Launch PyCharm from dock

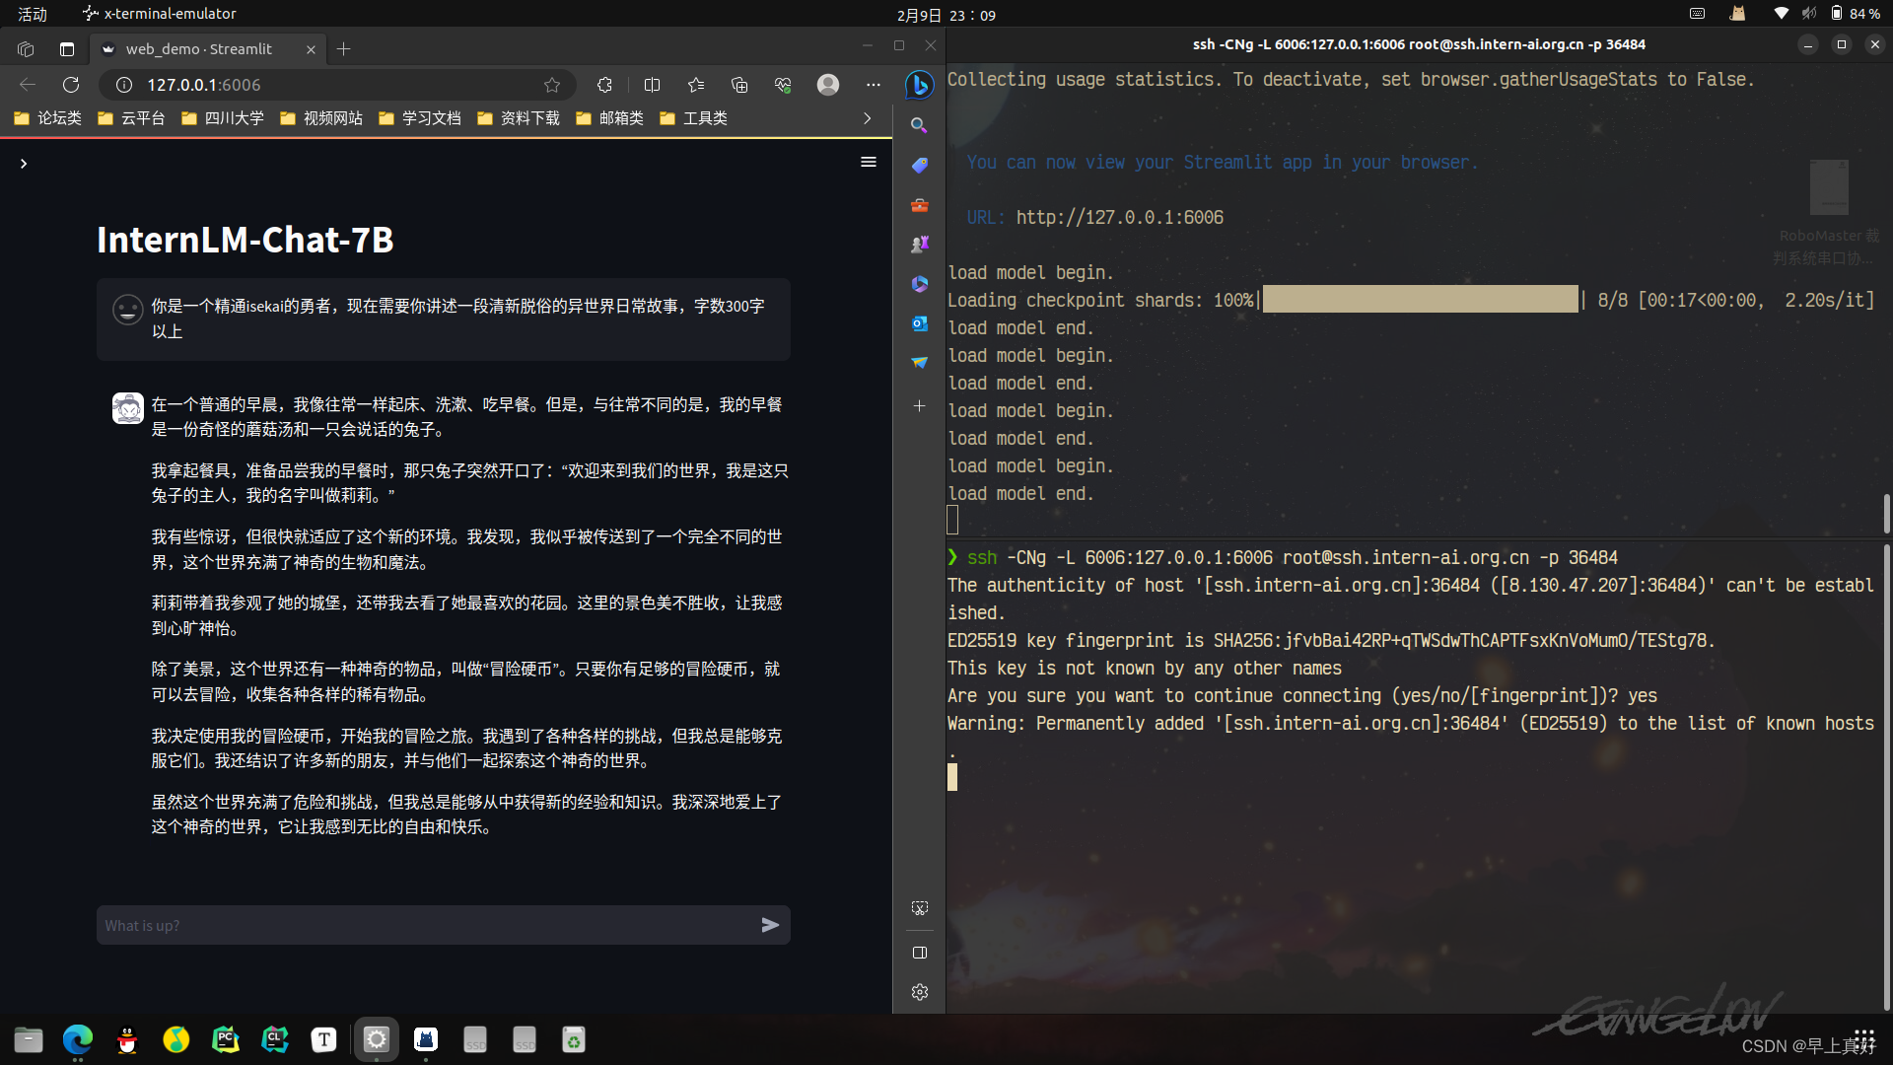point(226,1039)
